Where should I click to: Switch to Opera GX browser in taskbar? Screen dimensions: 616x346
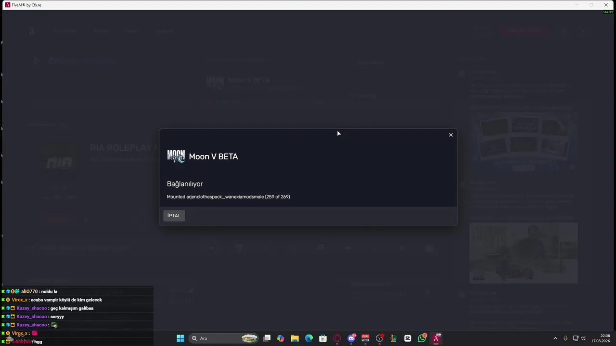[x=337, y=338]
